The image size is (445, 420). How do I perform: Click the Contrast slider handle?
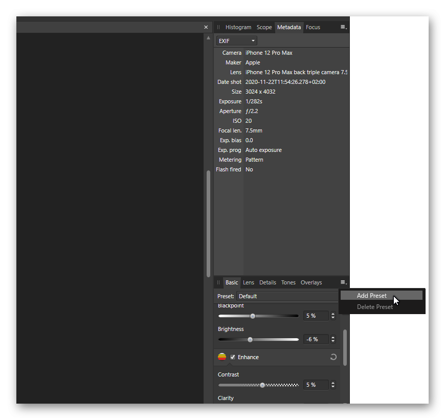coord(262,385)
